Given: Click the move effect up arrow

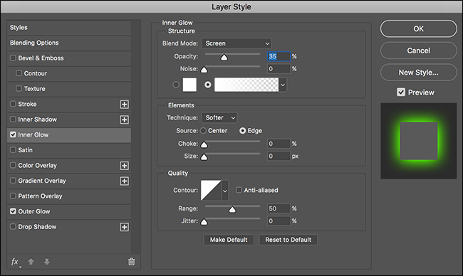Looking at the screenshot, I should 31,262.
